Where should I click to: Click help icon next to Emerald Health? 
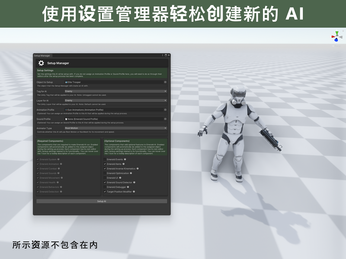point(58,182)
